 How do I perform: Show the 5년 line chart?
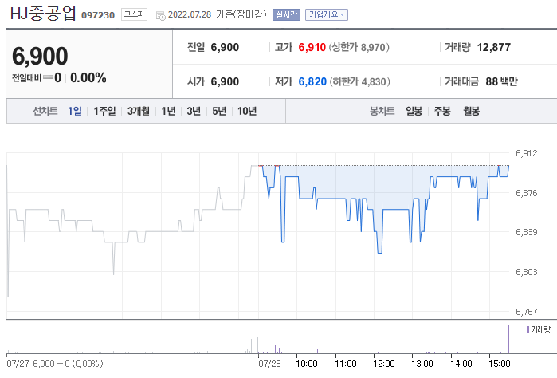(219, 111)
